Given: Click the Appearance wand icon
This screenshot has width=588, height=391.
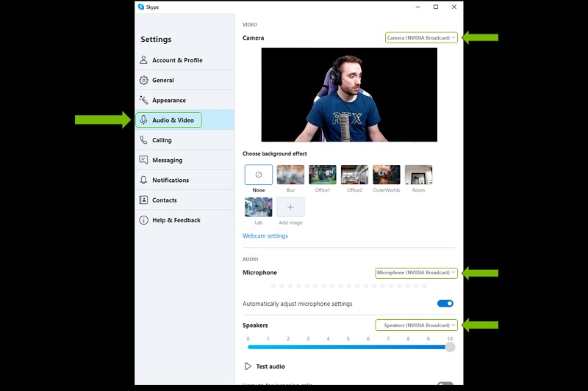Looking at the screenshot, I should click(143, 100).
